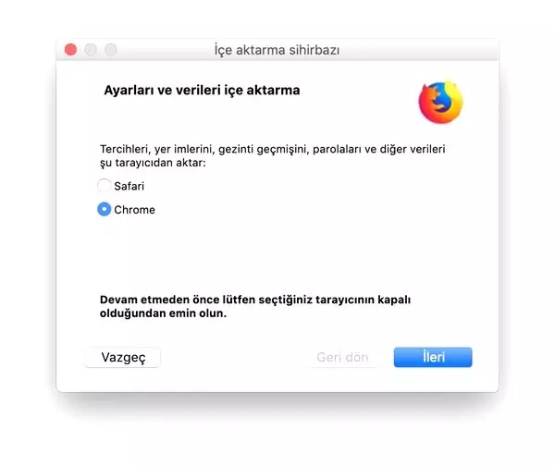The width and height of the screenshot is (555, 466).
Task: Close the import wizard with red button
Action: pos(71,50)
